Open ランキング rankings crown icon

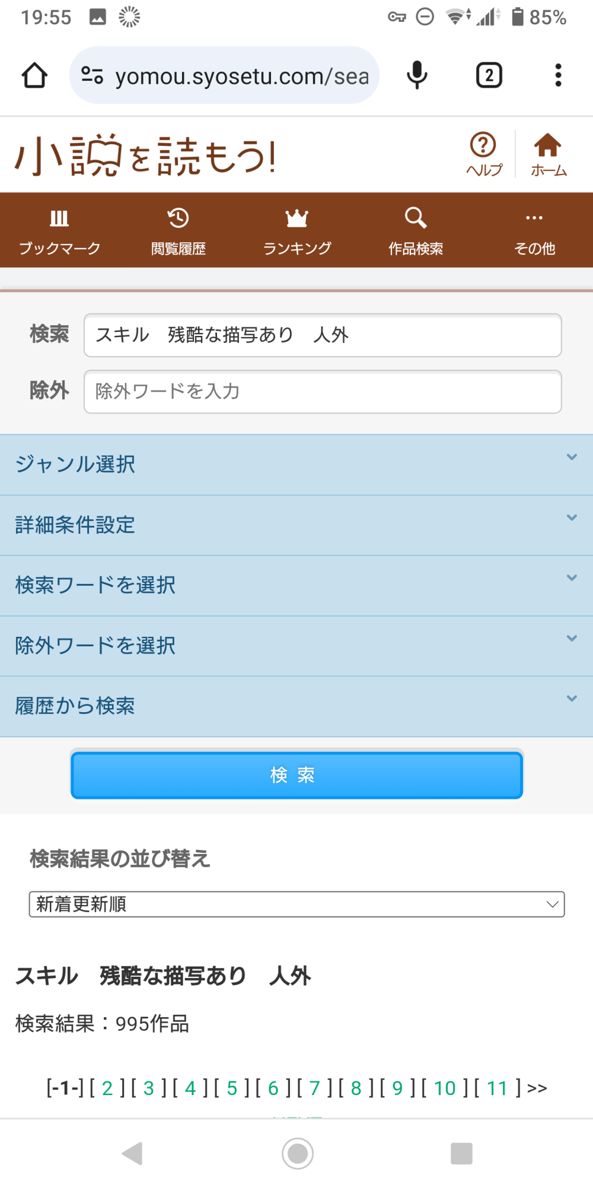tap(296, 230)
